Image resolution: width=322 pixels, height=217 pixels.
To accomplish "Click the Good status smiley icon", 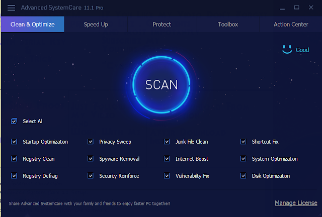I will (287, 49).
